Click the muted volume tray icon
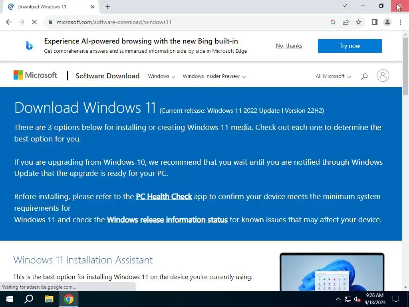 coord(357,299)
